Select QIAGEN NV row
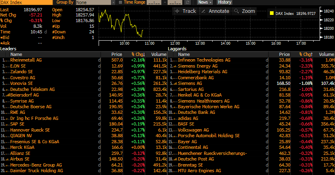Image resolution: width=335 pixels, height=175 pixels. pyautogui.click(x=83, y=136)
